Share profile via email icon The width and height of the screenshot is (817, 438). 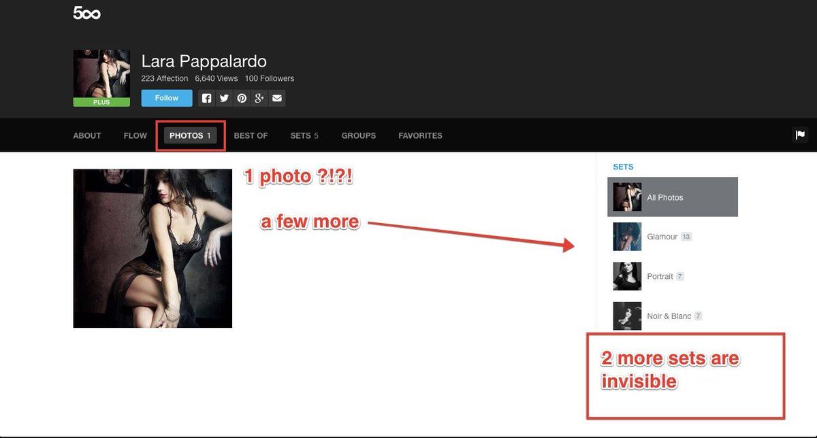277,99
